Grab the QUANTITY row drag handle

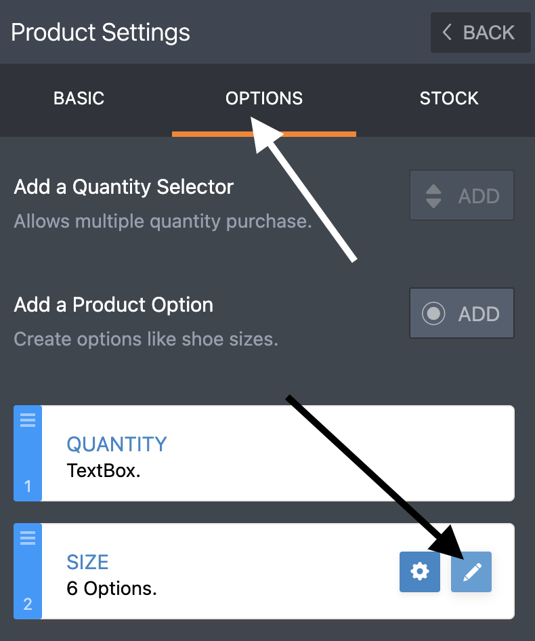pos(28,420)
